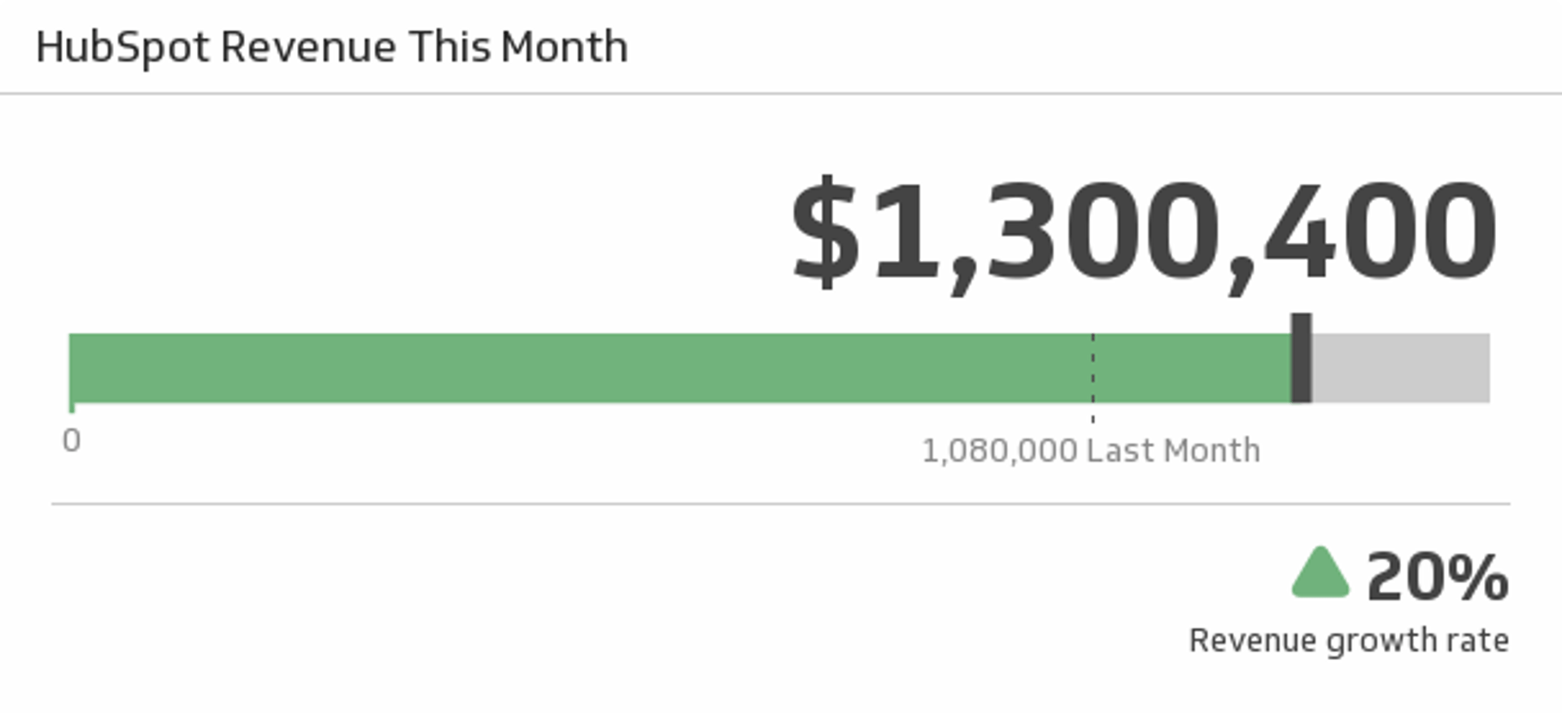
Task: Select "This Month" in the widget title
Action: [x=518, y=47]
